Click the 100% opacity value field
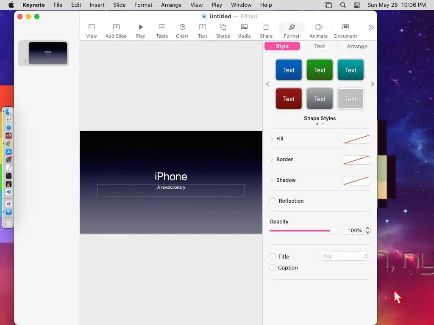The height and width of the screenshot is (325, 434). 353,231
